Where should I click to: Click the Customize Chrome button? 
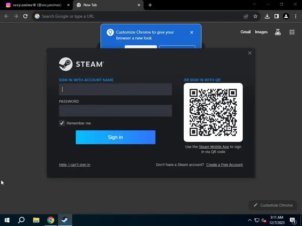point(273,205)
